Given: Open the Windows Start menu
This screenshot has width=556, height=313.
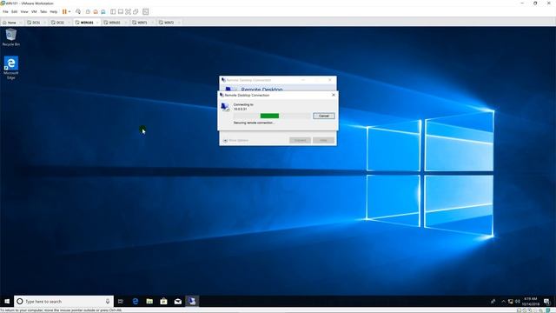Looking at the screenshot, I should coord(7,302).
